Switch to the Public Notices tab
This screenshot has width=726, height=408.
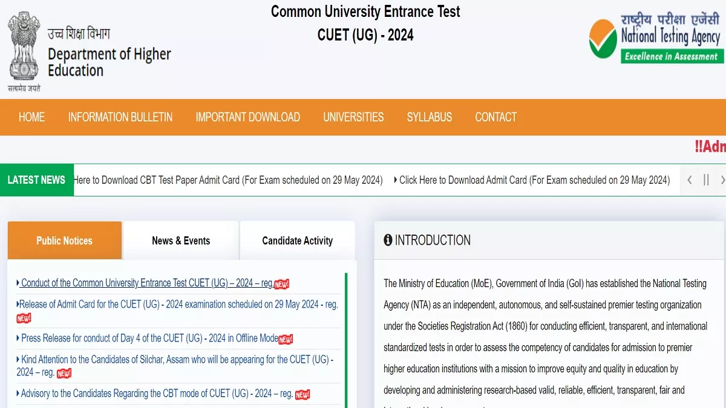click(x=64, y=241)
